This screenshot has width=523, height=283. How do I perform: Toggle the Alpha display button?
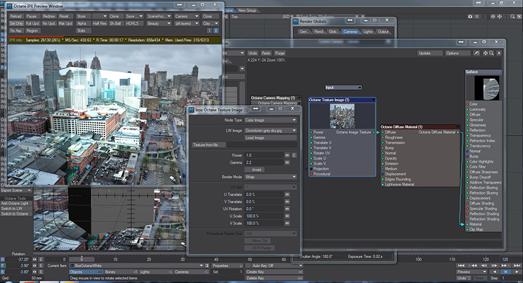point(85,23)
